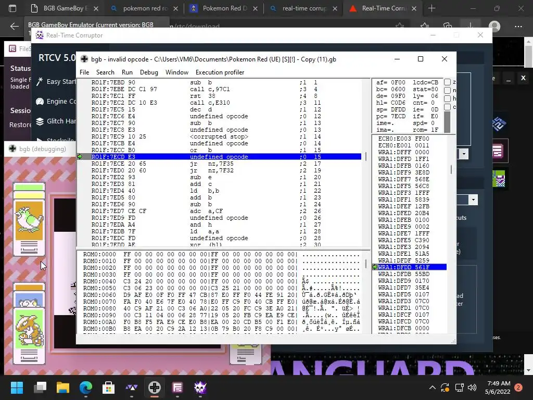The image size is (533, 400).
Task: Toggle the h flag checkbox
Action: coord(447,98)
